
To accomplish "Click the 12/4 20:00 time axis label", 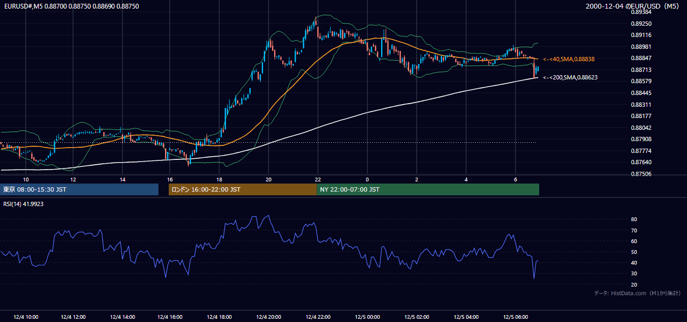I will click(269, 317).
